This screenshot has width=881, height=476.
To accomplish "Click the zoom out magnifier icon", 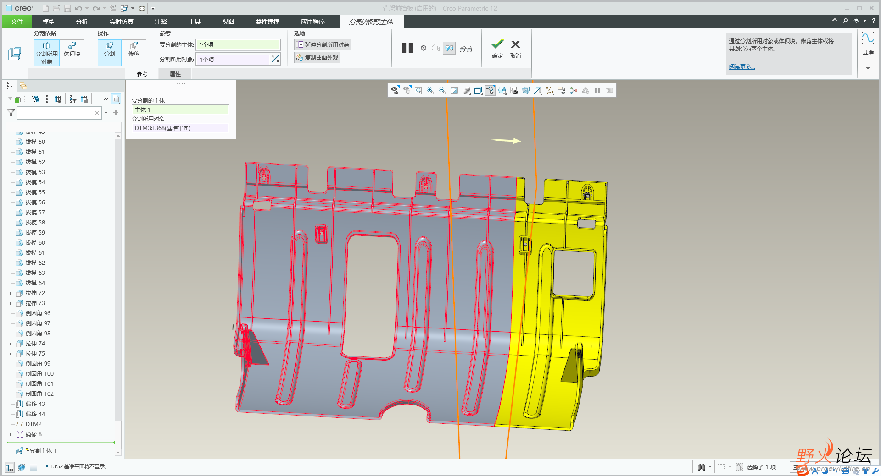I will click(x=442, y=90).
